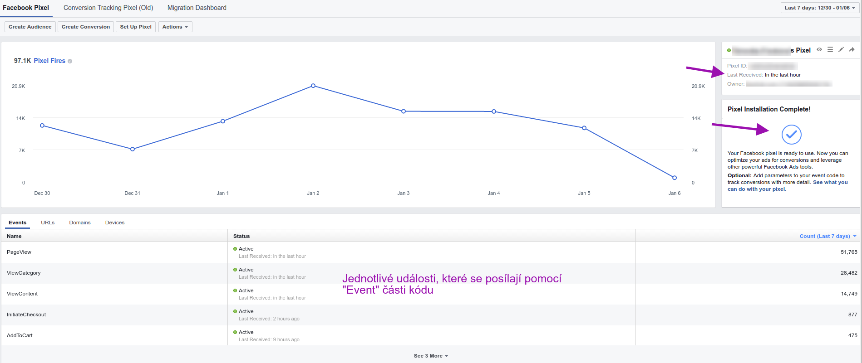Click the Create Audience button
This screenshot has width=862, height=363.
click(x=30, y=27)
